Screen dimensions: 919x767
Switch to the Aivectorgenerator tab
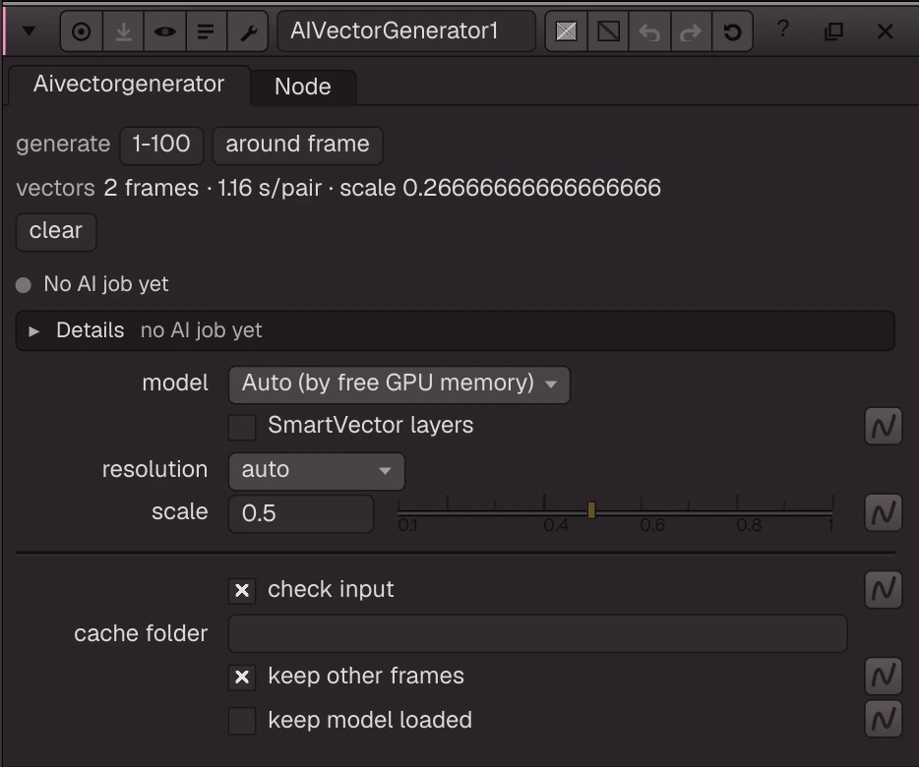click(129, 85)
